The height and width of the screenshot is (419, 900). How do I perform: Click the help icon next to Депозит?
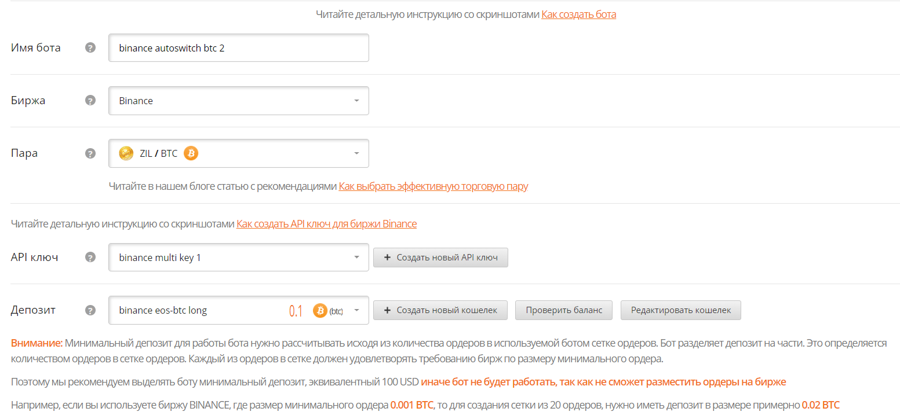tap(90, 310)
